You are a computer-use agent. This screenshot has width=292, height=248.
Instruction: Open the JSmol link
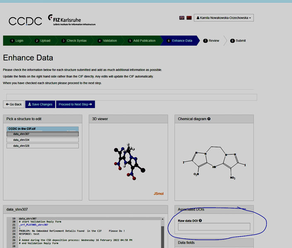159,194
